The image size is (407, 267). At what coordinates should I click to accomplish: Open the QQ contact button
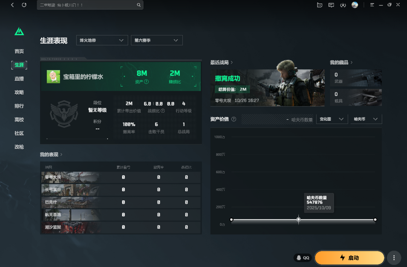tap(303, 258)
